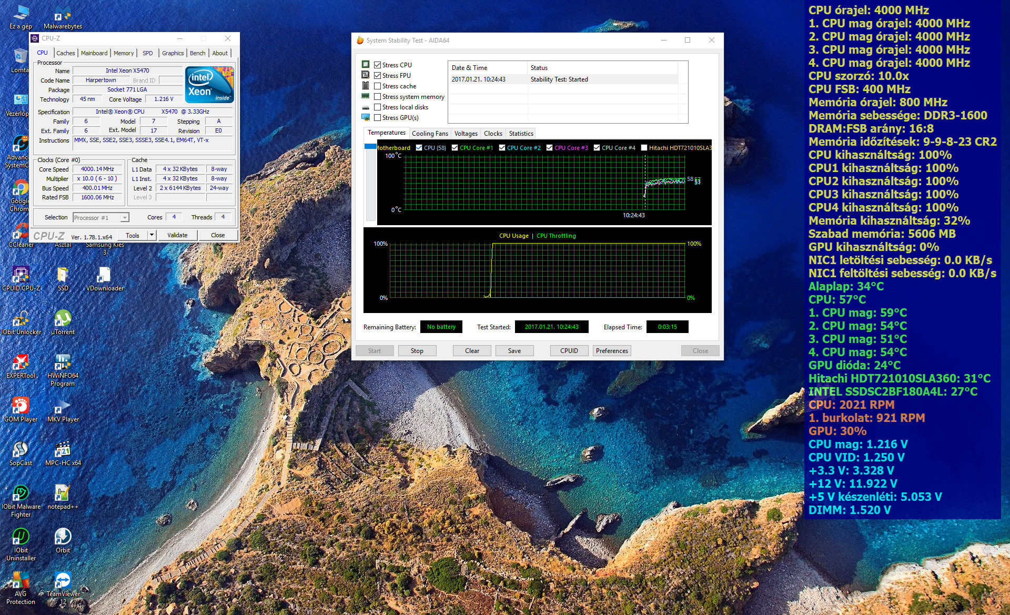
Task: Toggle CPU Core #4 graph checkbox
Action: click(597, 148)
